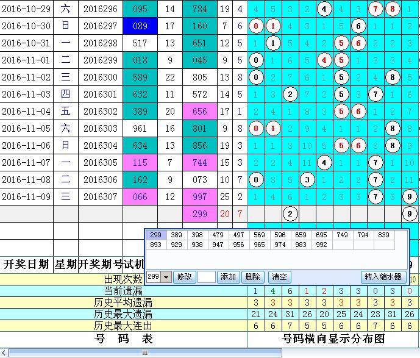The image size is (420, 358).
Task: Select number 965 in the popup list
Action: point(259,245)
